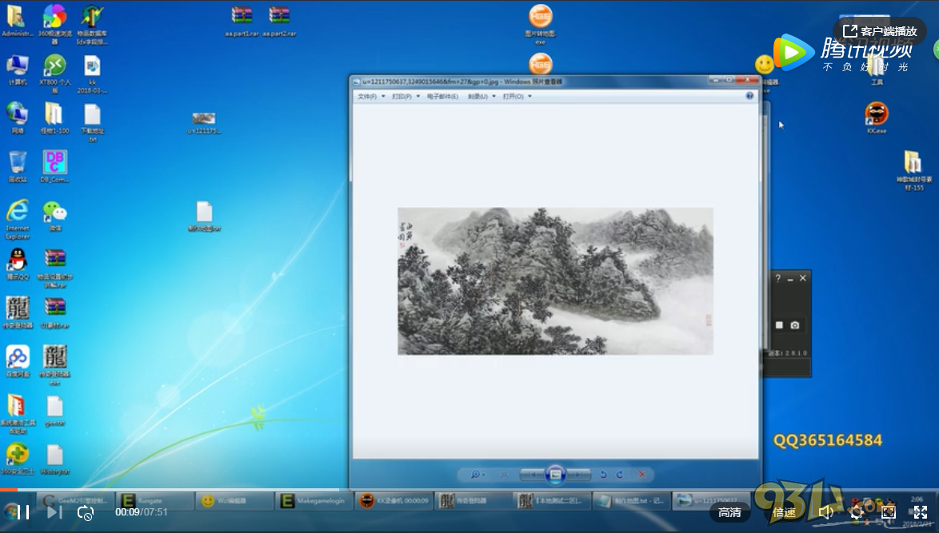The image size is (939, 533).
Task: Click the Windows Start orb
Action: (10, 512)
